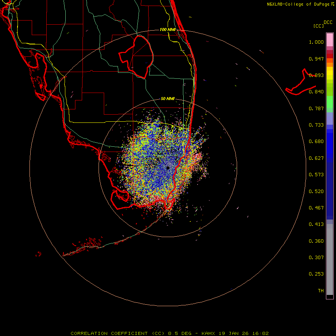Select the 0.307 scale value

point(316,258)
